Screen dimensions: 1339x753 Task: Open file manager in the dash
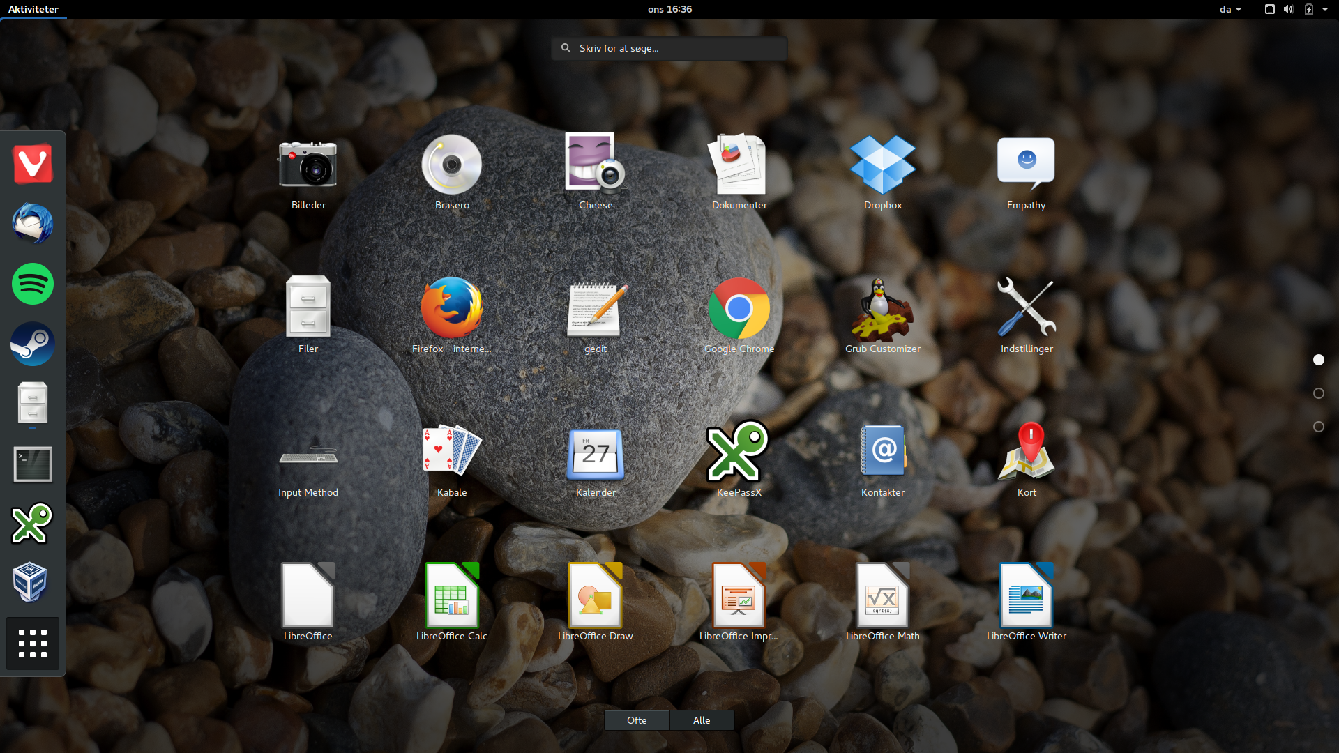coord(33,404)
